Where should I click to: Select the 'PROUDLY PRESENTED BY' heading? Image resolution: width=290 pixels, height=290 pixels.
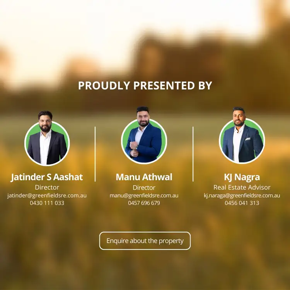[x=145, y=85]
